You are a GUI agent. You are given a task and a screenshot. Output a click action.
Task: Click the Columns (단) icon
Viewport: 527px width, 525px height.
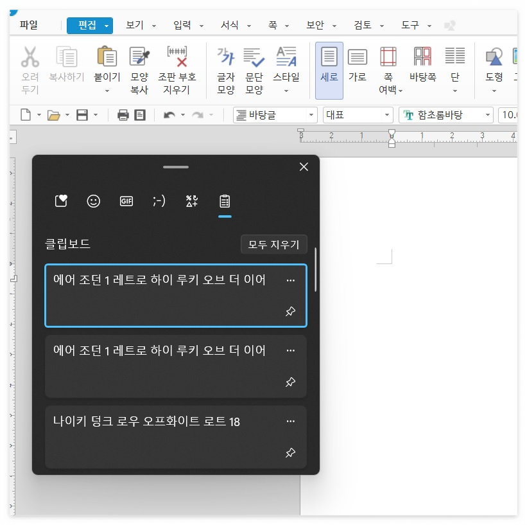pos(454,56)
